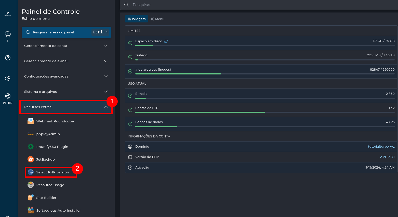Switch to the Menu tab
The width and height of the screenshot is (398, 217).
[x=158, y=19]
